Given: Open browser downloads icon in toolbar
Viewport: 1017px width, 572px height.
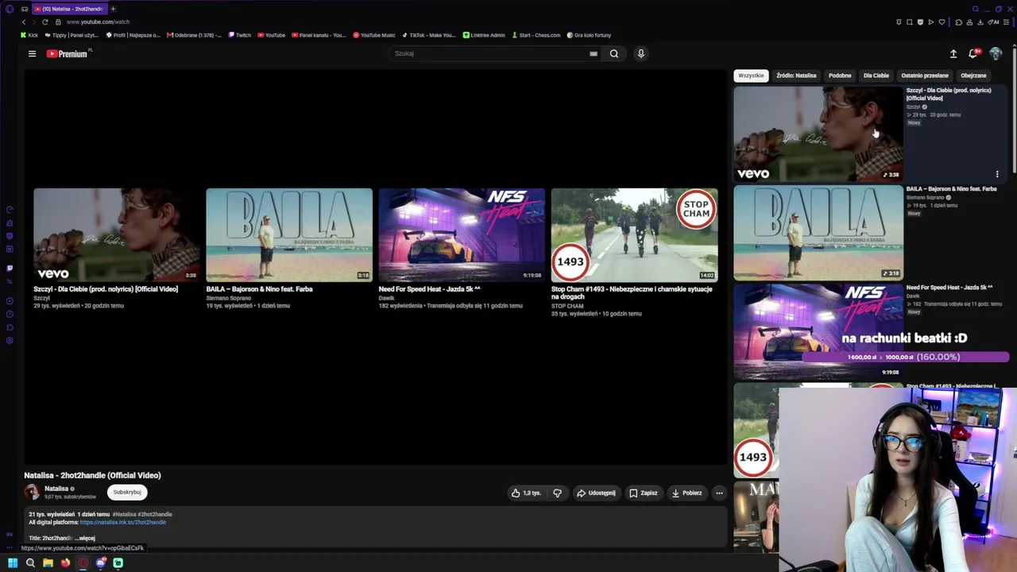Looking at the screenshot, I should click(x=980, y=22).
